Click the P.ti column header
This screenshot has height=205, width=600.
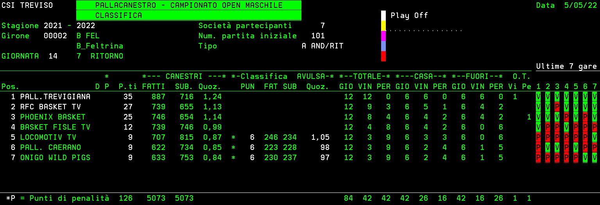pos(127,86)
